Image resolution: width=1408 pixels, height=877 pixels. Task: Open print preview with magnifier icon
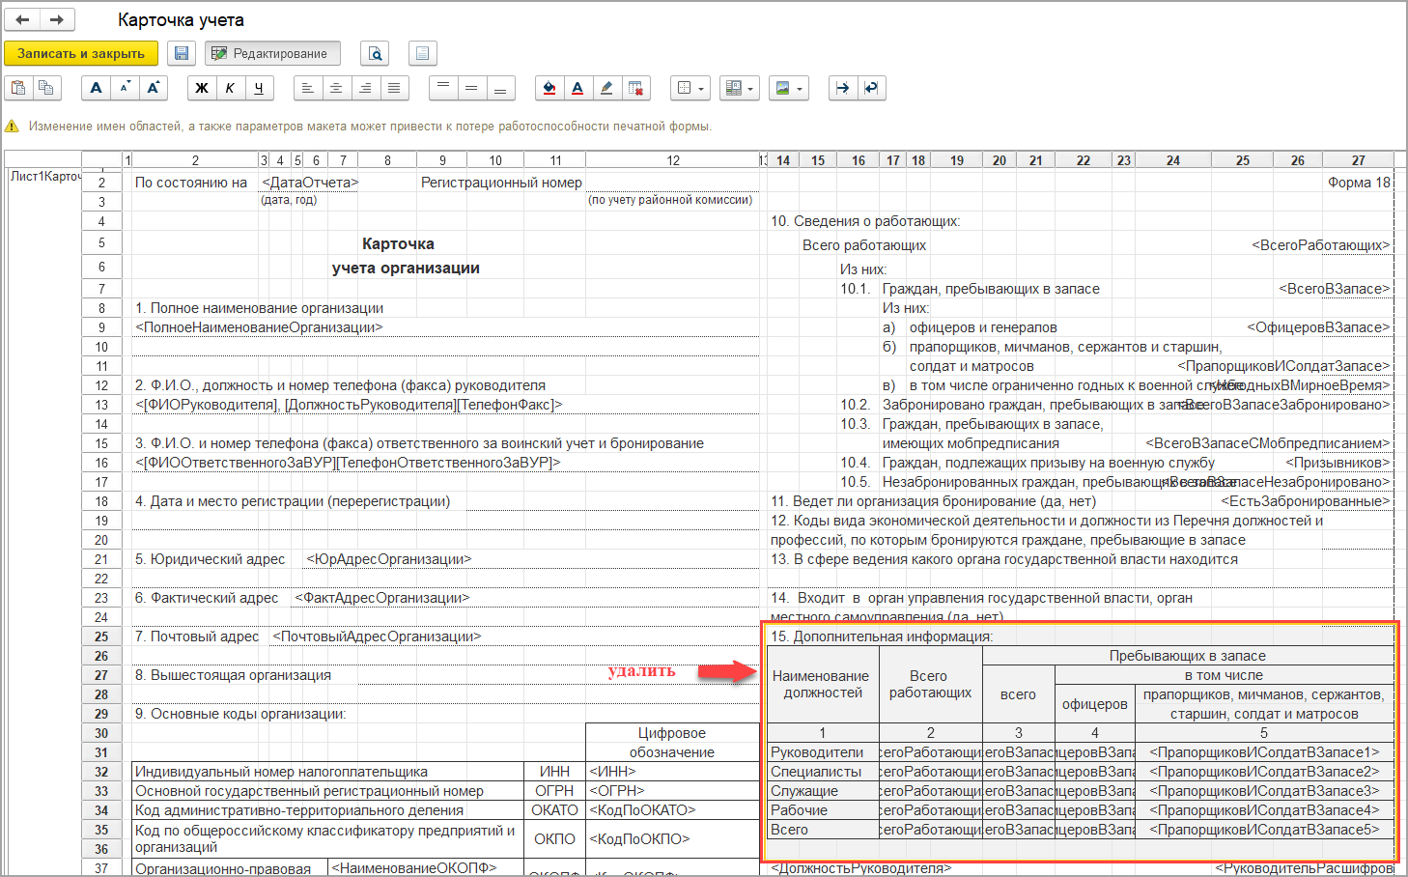376,53
